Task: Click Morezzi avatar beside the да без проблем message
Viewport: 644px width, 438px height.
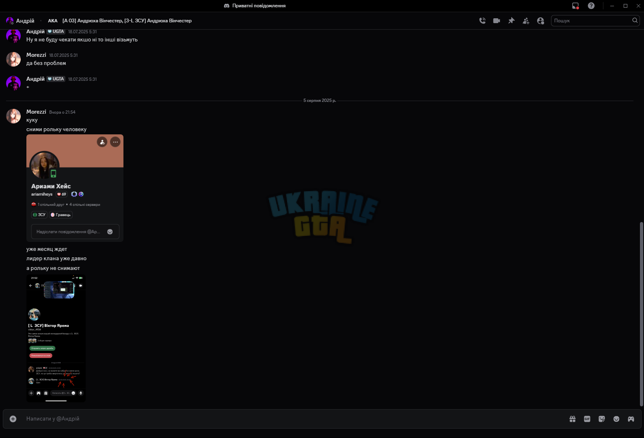Action: click(13, 59)
